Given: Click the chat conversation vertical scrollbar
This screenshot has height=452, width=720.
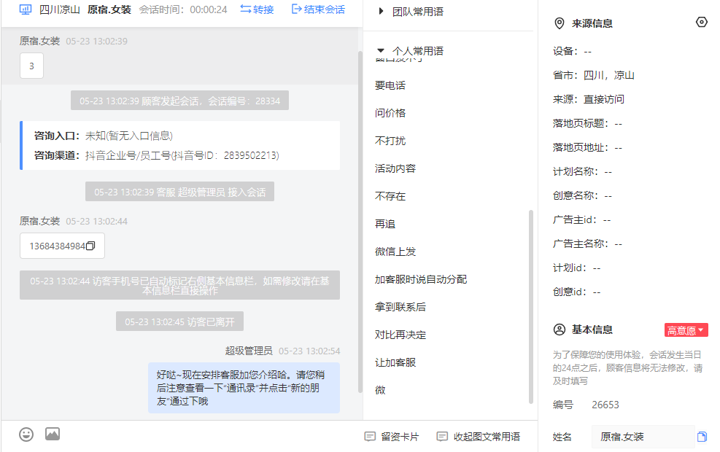Looking at the screenshot, I should [360, 221].
